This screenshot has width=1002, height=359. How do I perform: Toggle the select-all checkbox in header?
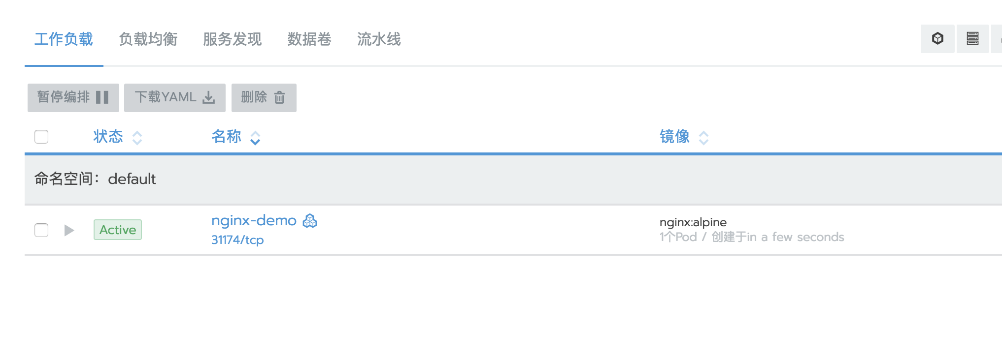[41, 137]
